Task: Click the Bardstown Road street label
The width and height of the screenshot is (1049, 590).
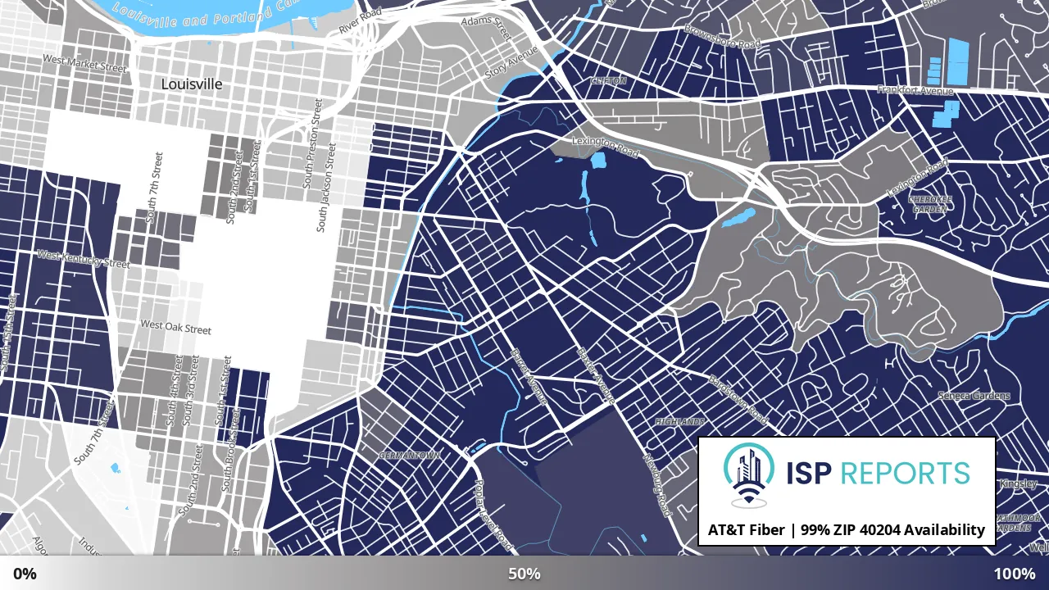Action: click(x=738, y=400)
